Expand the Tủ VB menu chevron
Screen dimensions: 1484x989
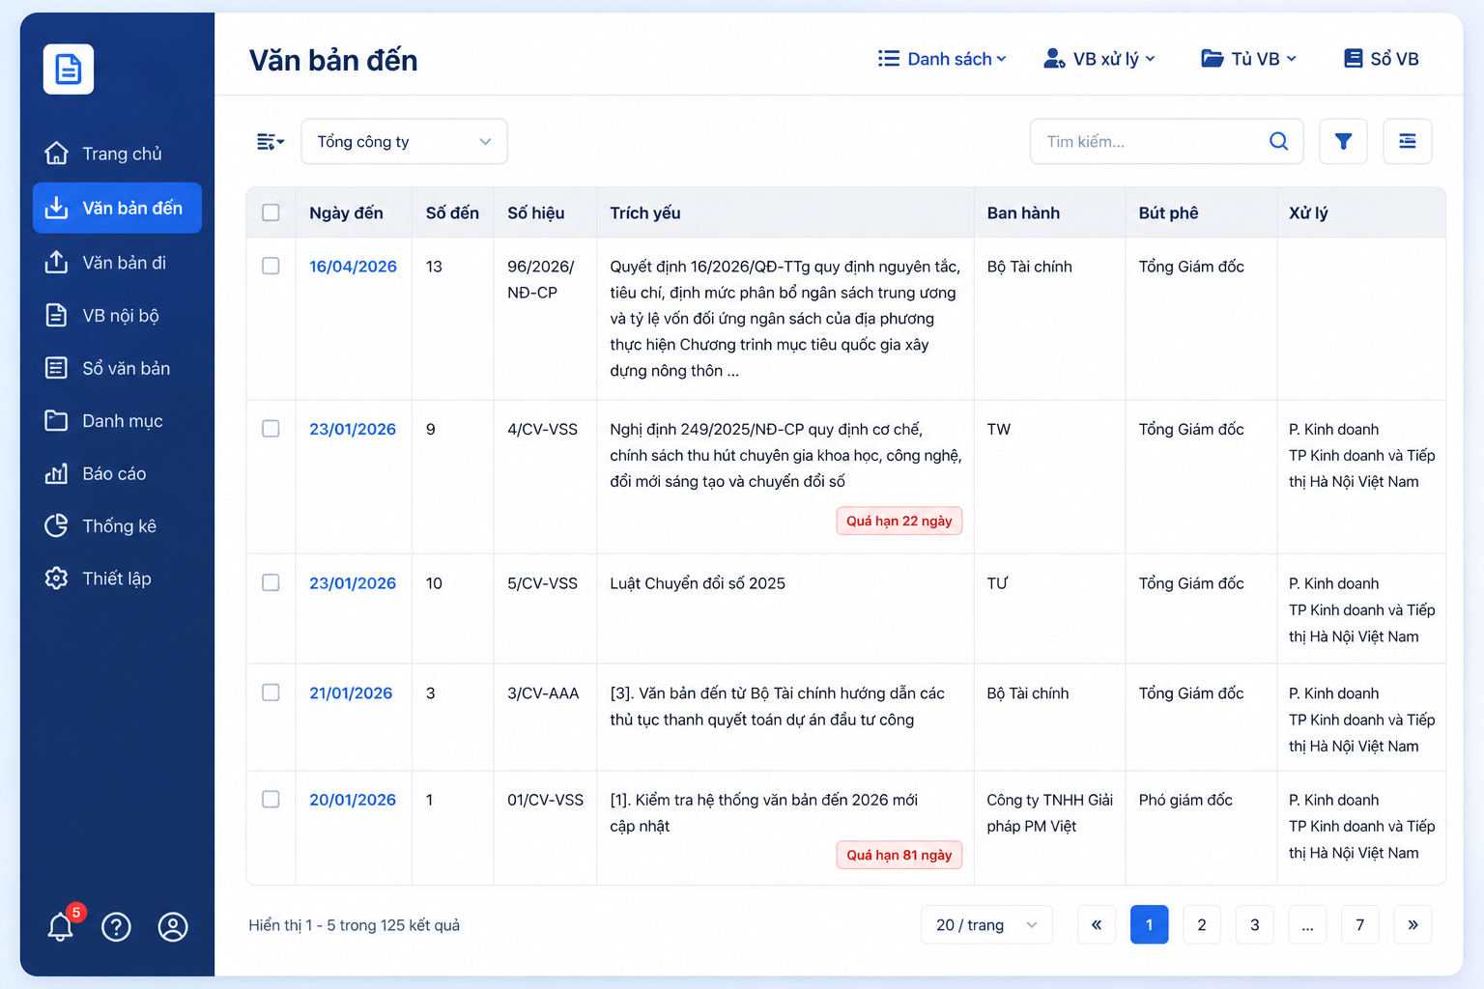[1291, 59]
